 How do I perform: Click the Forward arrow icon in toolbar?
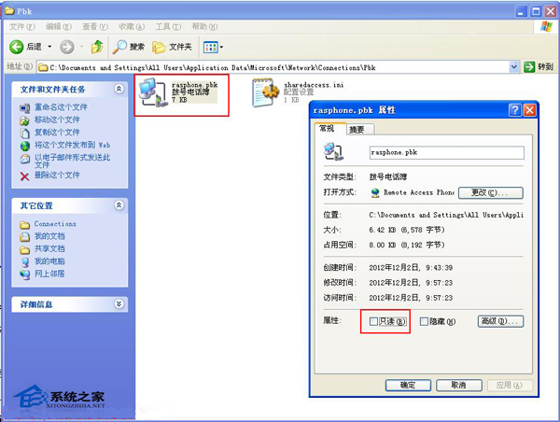67,47
